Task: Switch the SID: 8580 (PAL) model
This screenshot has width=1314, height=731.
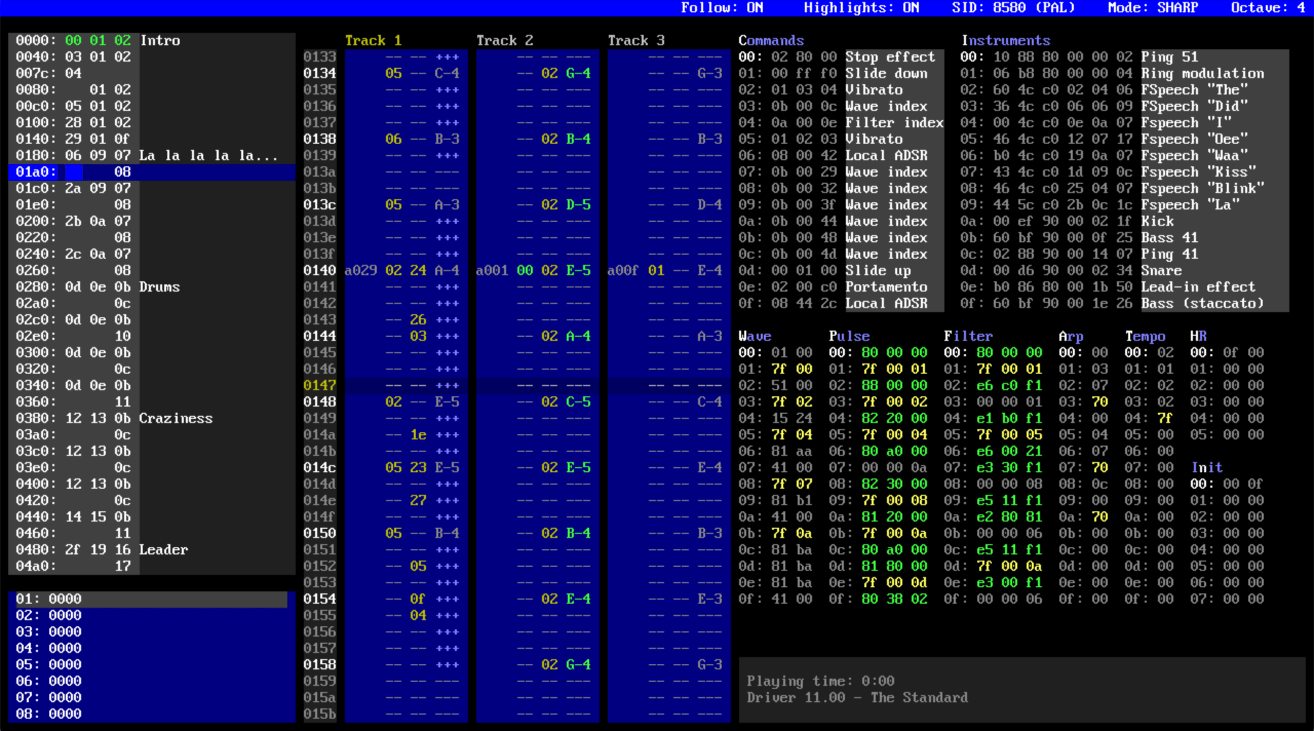Action: coord(1013,8)
